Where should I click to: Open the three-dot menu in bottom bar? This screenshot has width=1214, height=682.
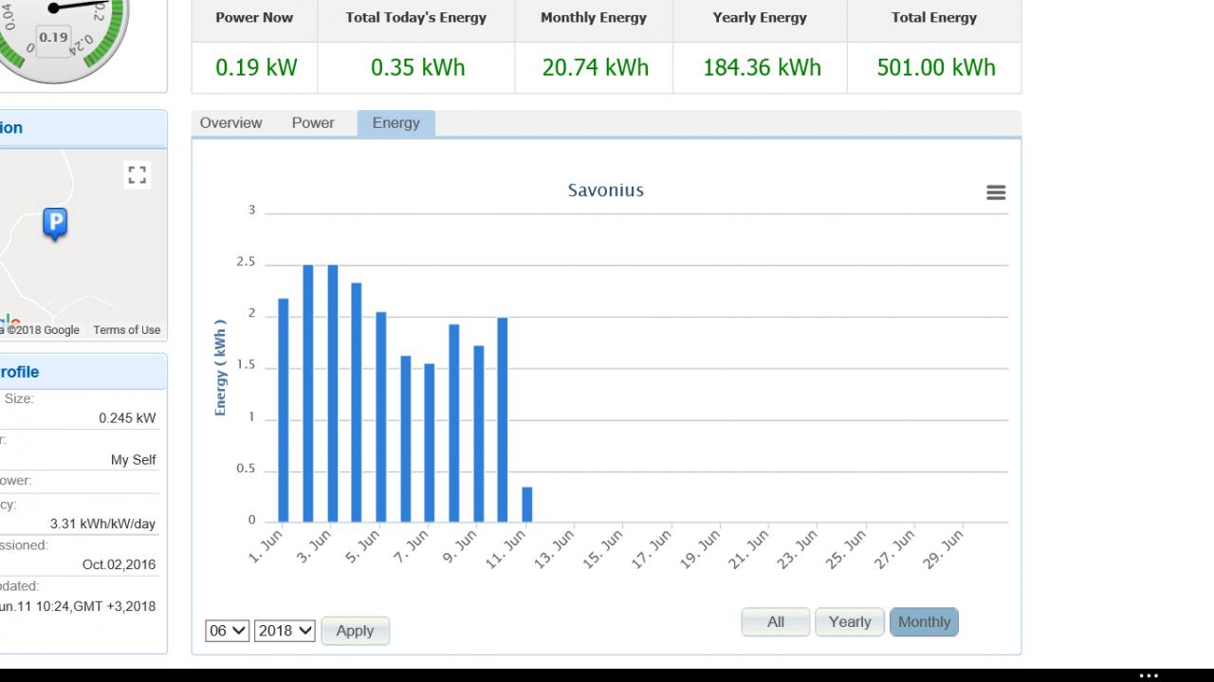[x=1149, y=675]
